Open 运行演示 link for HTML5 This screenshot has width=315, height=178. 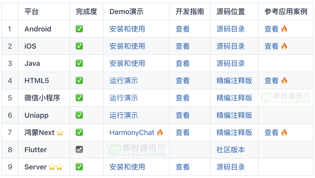pyautogui.click(x=123, y=81)
